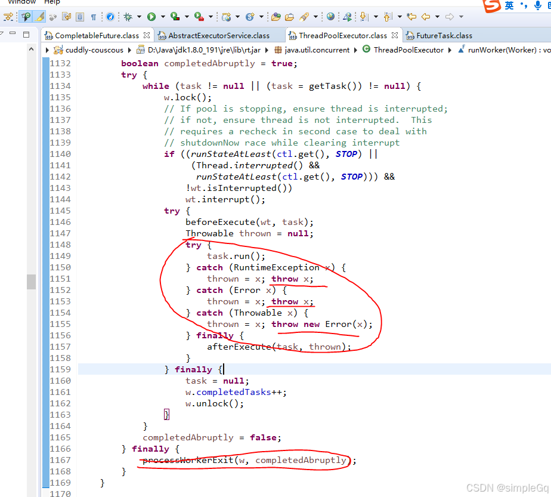The image size is (551, 497).
Task: Toggle Mark Occurrences highlighter
Action: pyautogui.click(x=40, y=17)
